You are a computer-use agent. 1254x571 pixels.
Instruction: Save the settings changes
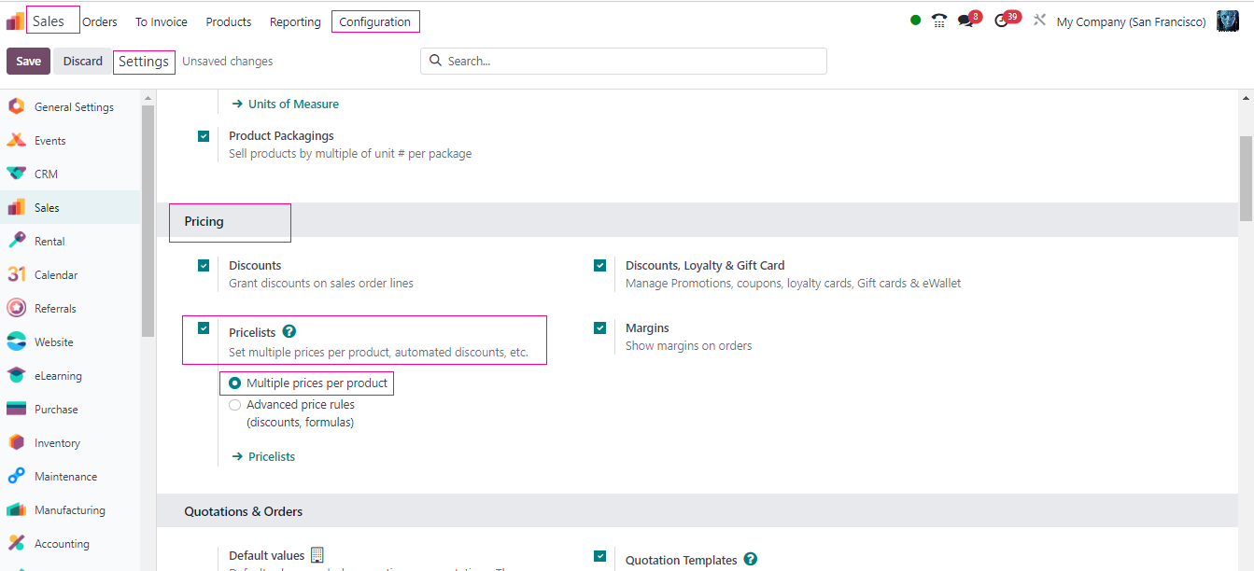point(28,62)
